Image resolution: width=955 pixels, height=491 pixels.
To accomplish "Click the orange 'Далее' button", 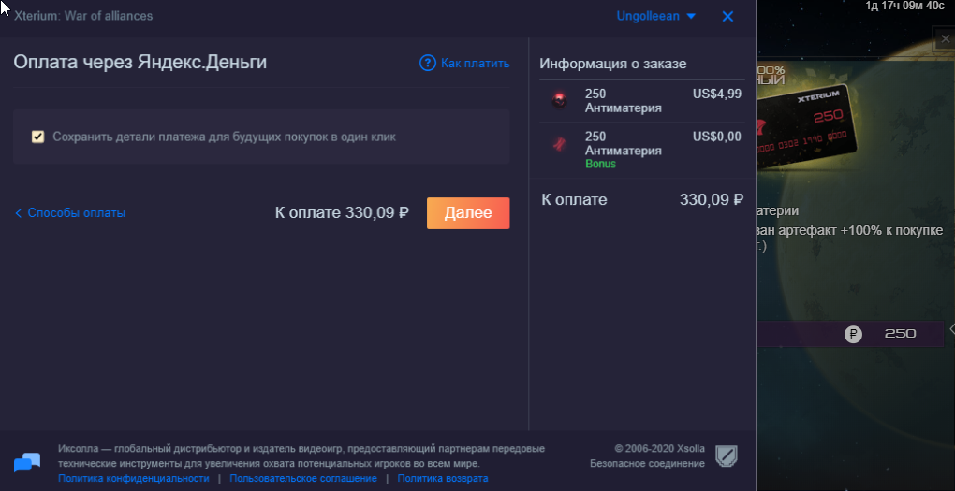I will tap(468, 213).
